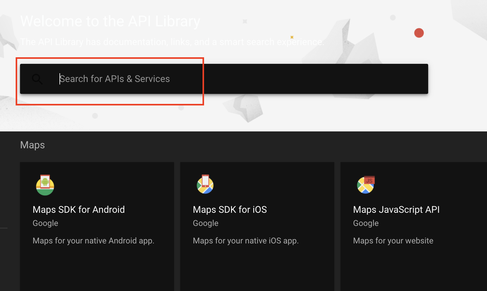Click 'Welcome to the API Library' heading
Screen dimensions: 487x291
pyautogui.click(x=110, y=22)
